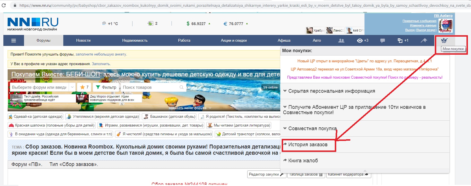Click the euro rate 76.0777
This screenshot has height=186, width=471.
click(x=236, y=24)
